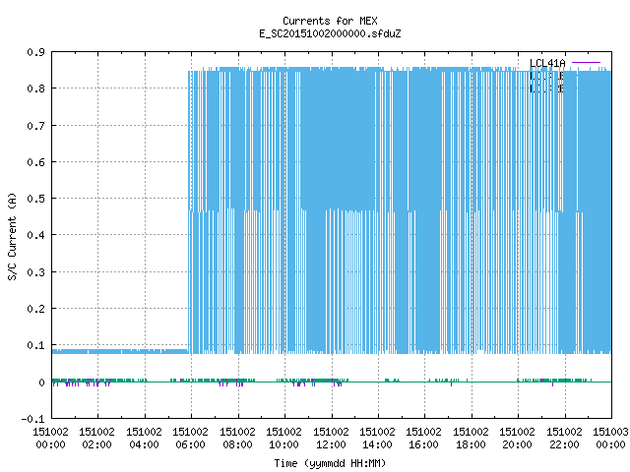Click the legend label "LCL41A"
Image resolution: width=630 pixels, height=472 pixels.
[x=547, y=63]
